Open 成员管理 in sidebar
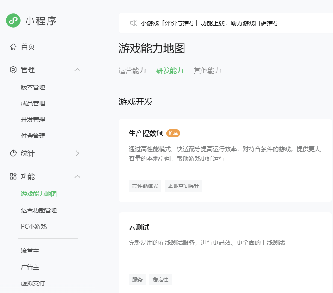This screenshot has width=333, height=293. (33, 103)
